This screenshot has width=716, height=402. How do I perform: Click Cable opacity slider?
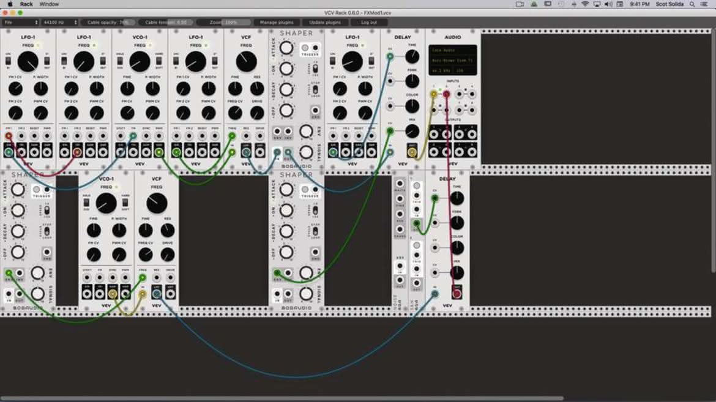point(108,23)
